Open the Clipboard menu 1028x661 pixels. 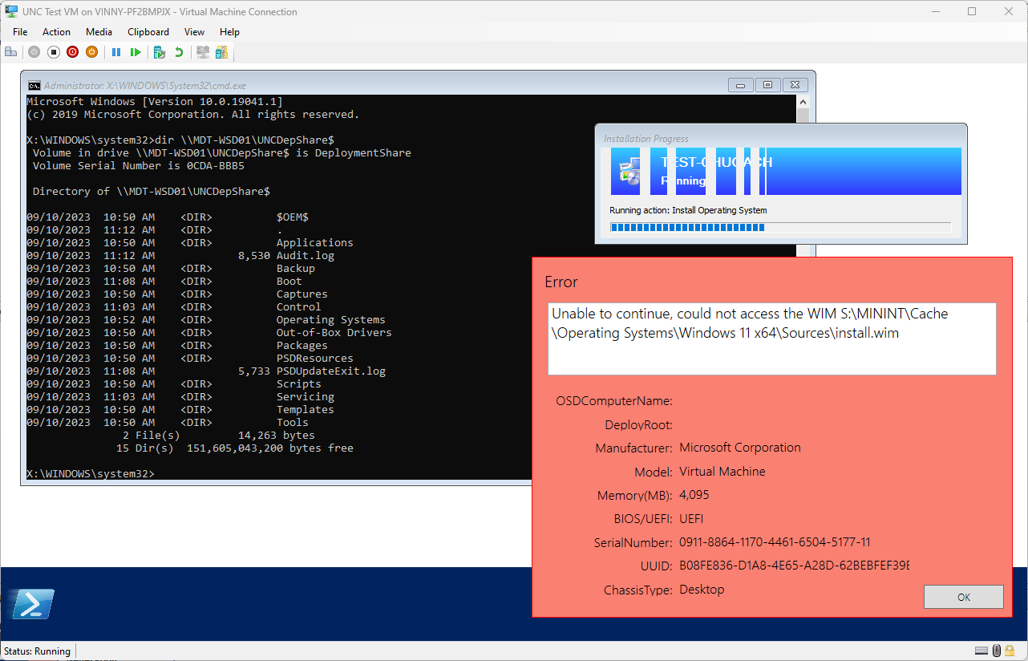point(148,32)
